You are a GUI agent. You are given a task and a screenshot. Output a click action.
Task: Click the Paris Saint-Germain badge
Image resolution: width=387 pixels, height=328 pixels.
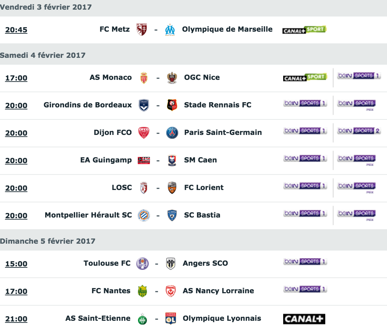[x=172, y=133]
